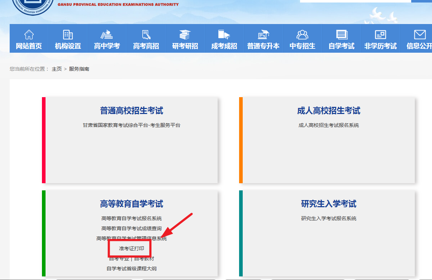Click the people icon for 中专招生

tap(302, 34)
